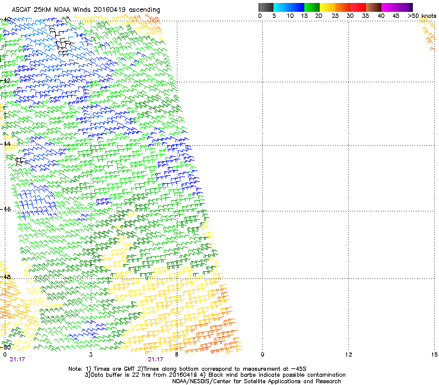Click the '35' legend speed label
This screenshot has height=385, width=439.
[x=365, y=16]
